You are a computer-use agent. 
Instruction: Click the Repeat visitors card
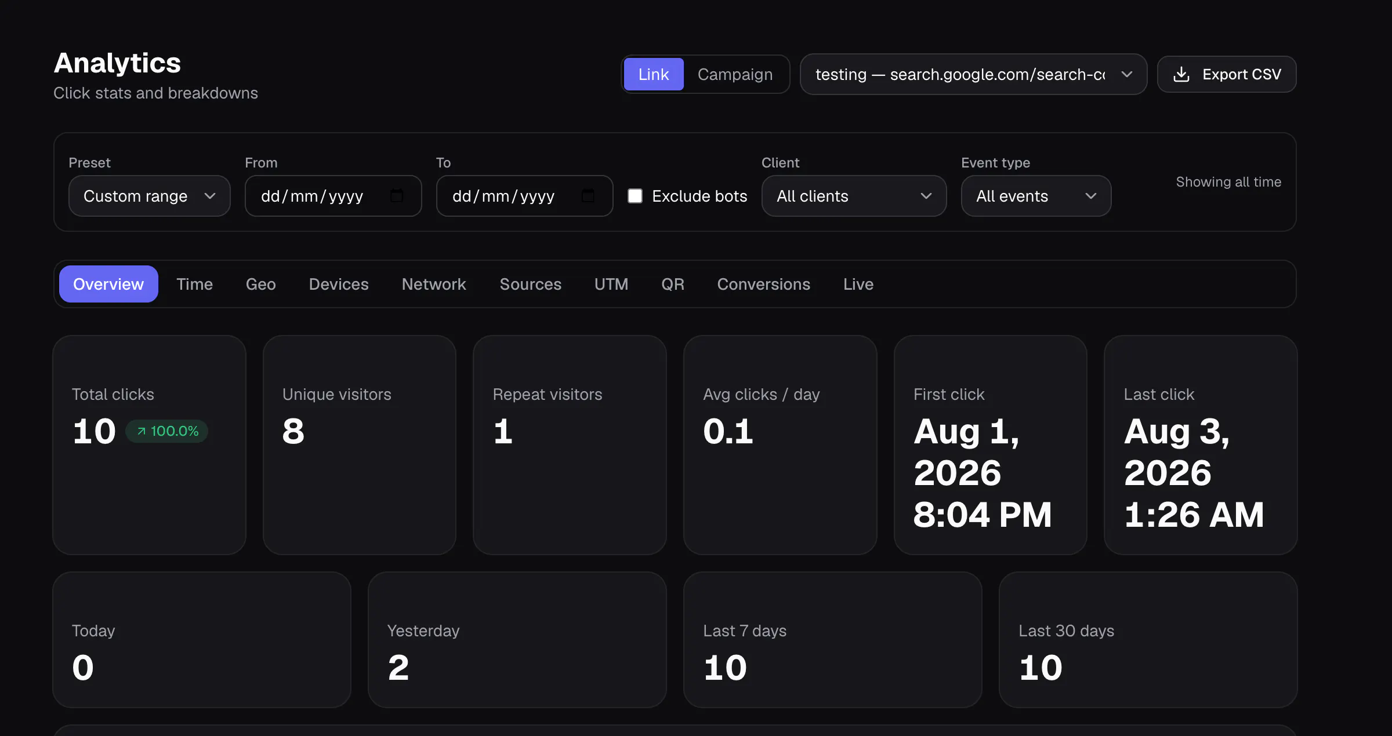coord(570,445)
